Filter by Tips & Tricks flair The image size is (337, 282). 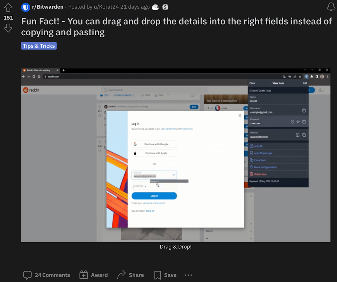[39, 46]
